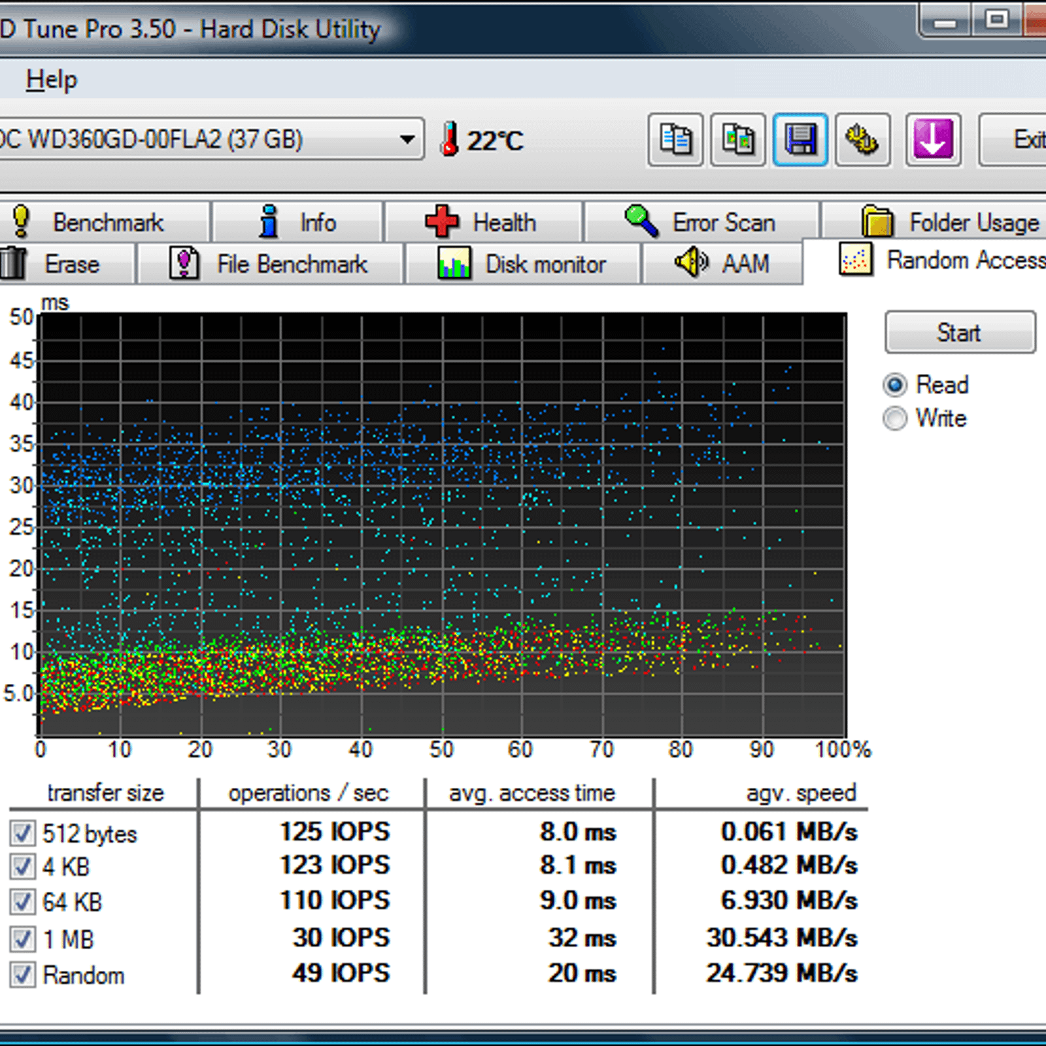Maximize the HD Tune Pro window
1046x1046 pixels.
click(x=996, y=20)
